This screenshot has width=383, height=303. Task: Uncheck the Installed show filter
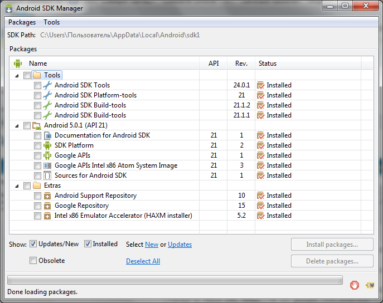(88, 244)
